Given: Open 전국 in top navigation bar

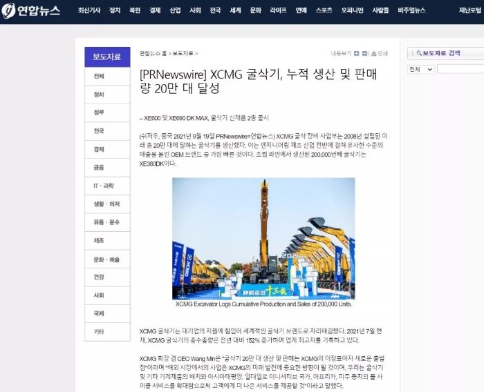Looking at the screenshot, I should pyautogui.click(x=215, y=10).
